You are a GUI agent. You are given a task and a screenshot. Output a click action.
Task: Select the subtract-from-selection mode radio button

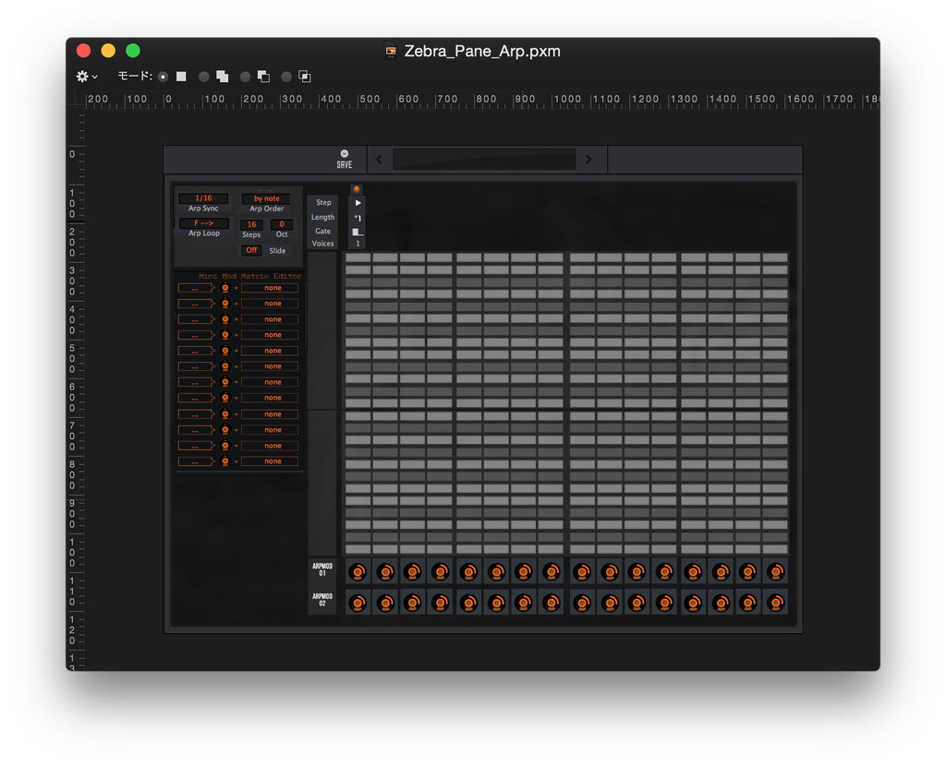pyautogui.click(x=245, y=77)
